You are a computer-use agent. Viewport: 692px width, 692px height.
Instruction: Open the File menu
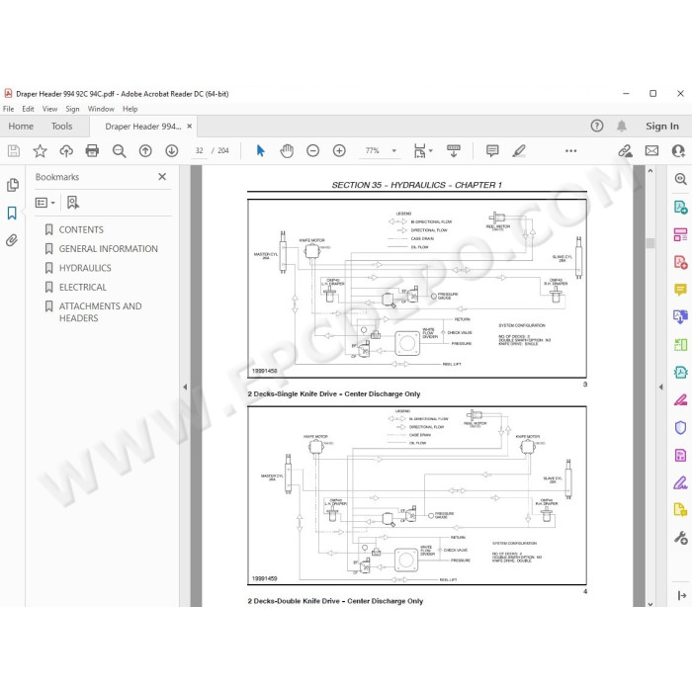[8, 109]
